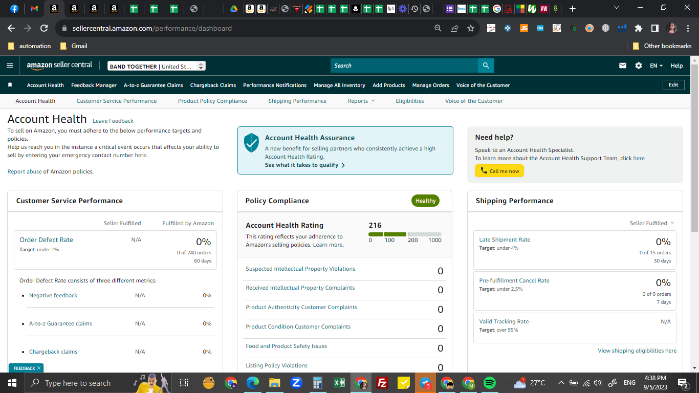Go back to the previous browser page
This screenshot has width=699, height=393.
click(11, 28)
